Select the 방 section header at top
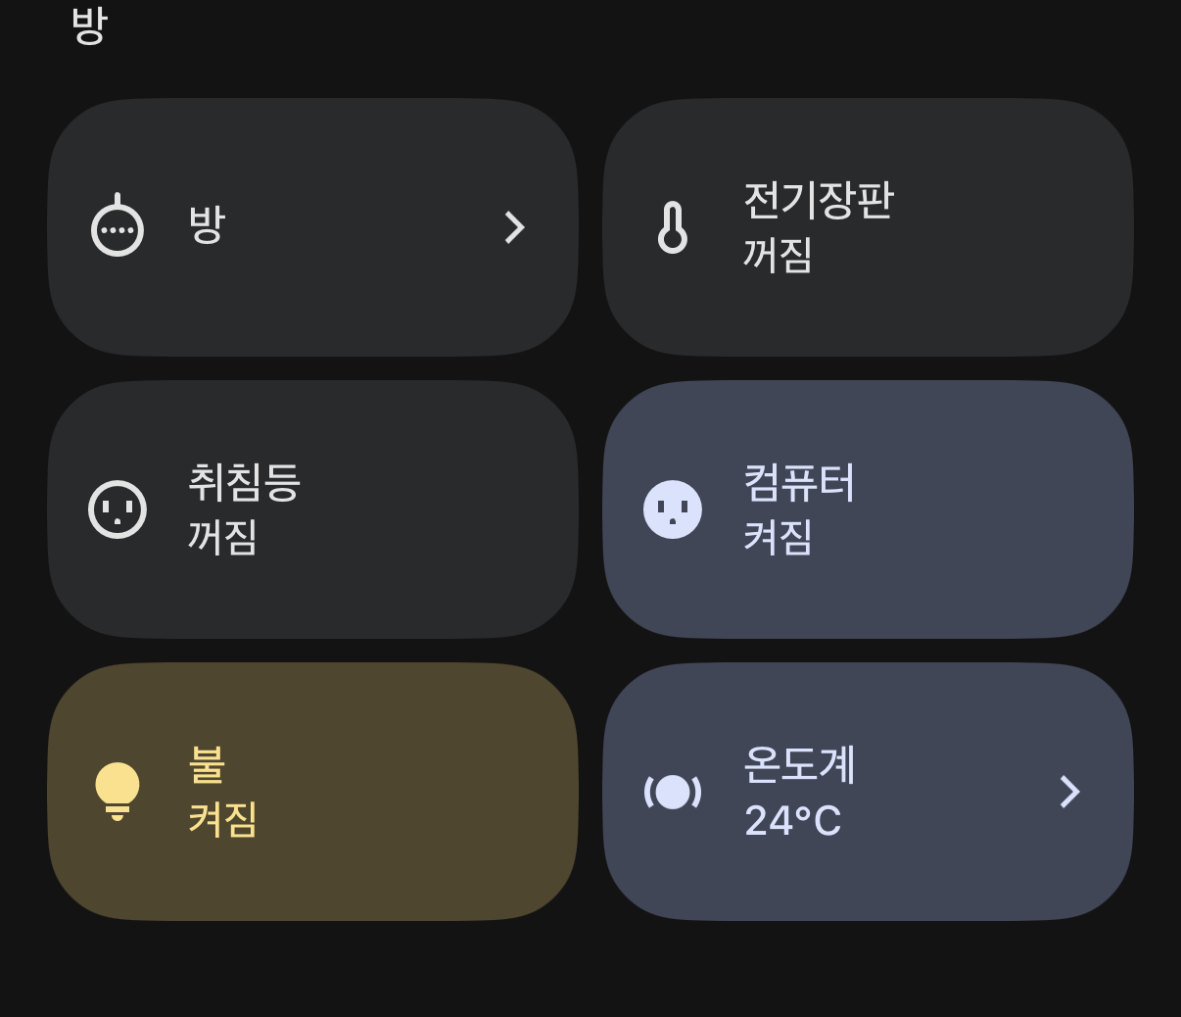Viewport: 1181px width, 1017px height. point(88,24)
